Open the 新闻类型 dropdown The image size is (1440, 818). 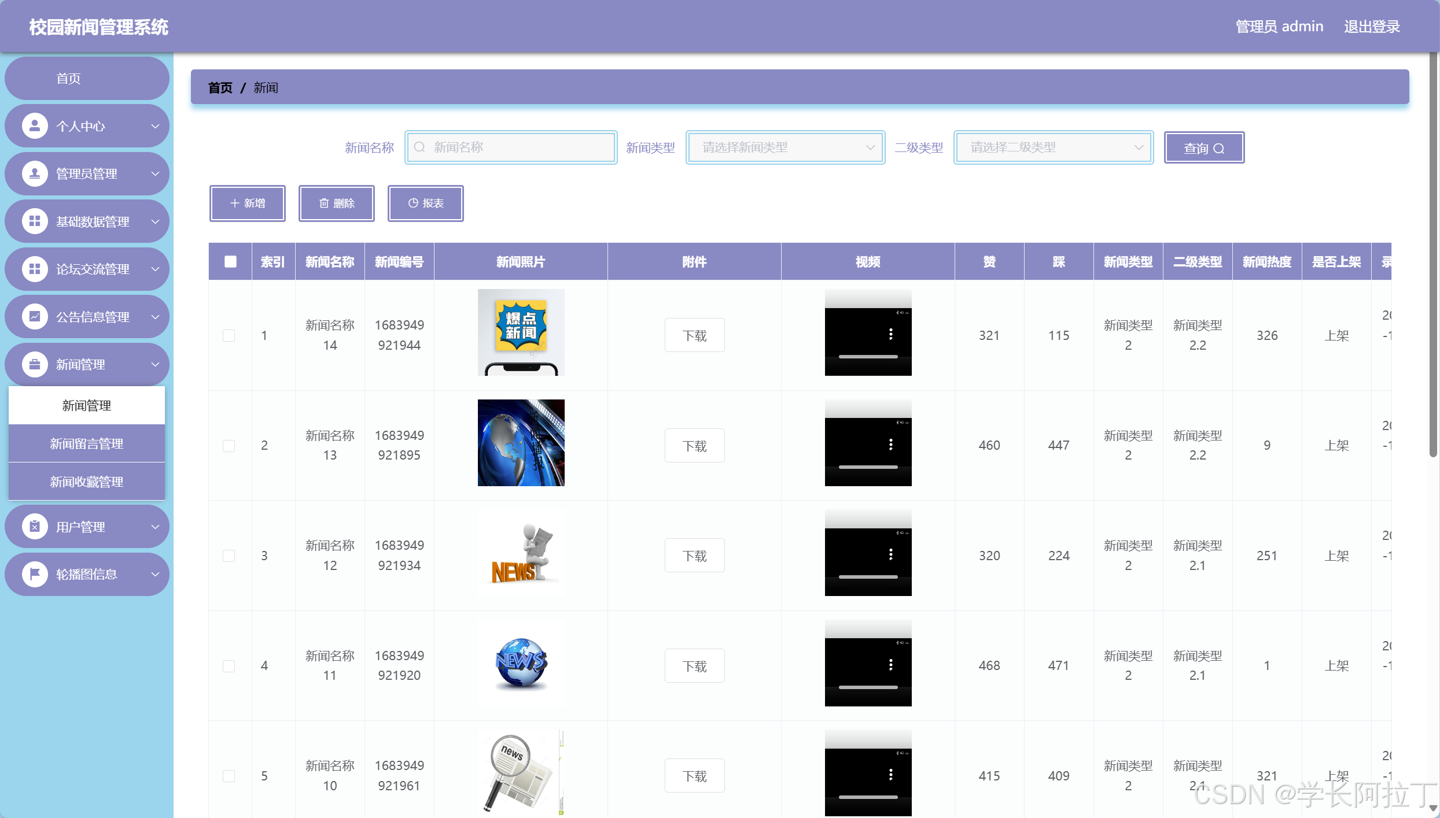[x=785, y=147]
